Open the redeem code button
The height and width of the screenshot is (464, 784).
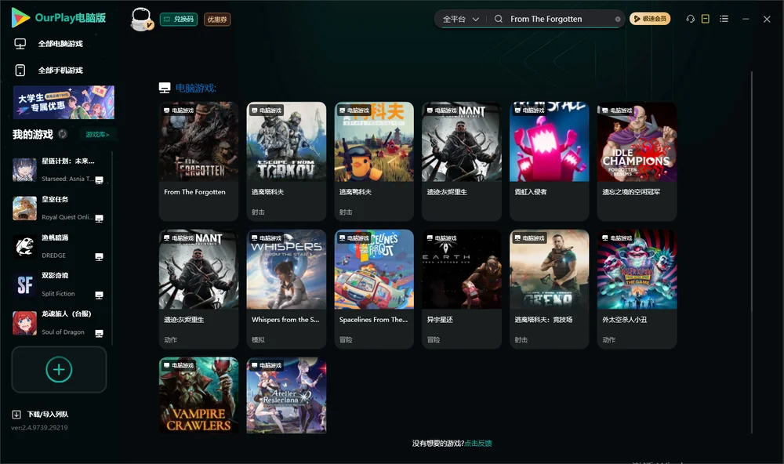click(179, 19)
